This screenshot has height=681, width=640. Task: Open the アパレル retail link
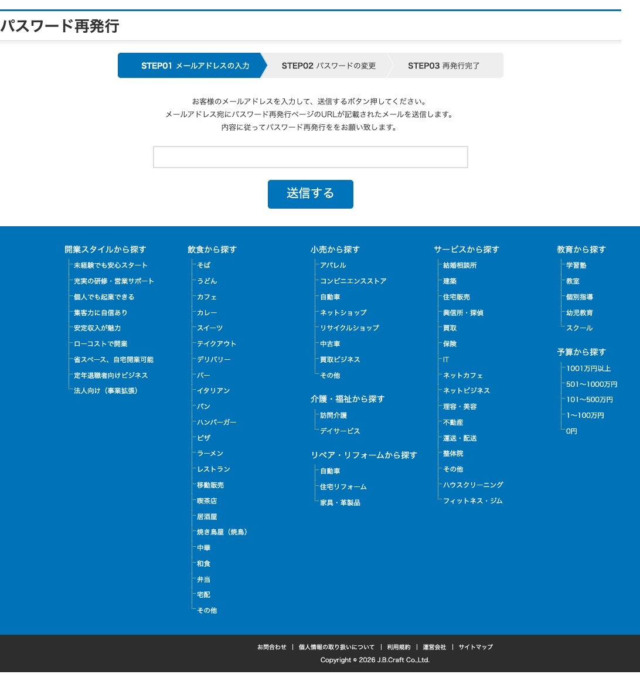click(333, 265)
